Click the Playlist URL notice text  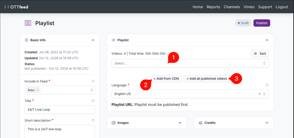pos(150,105)
